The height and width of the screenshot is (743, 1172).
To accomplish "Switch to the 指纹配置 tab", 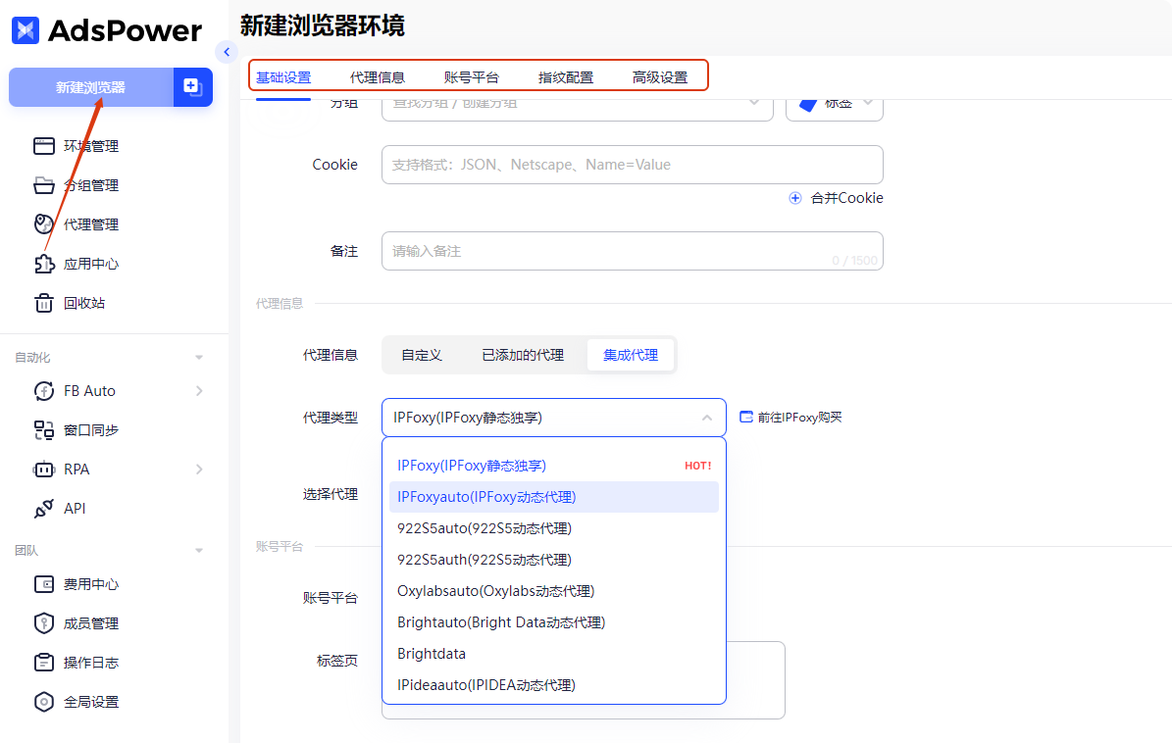I will (566, 77).
